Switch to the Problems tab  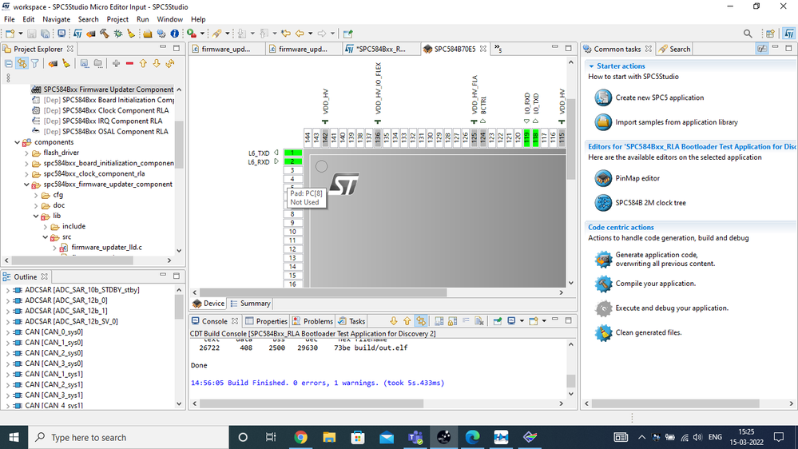point(312,321)
